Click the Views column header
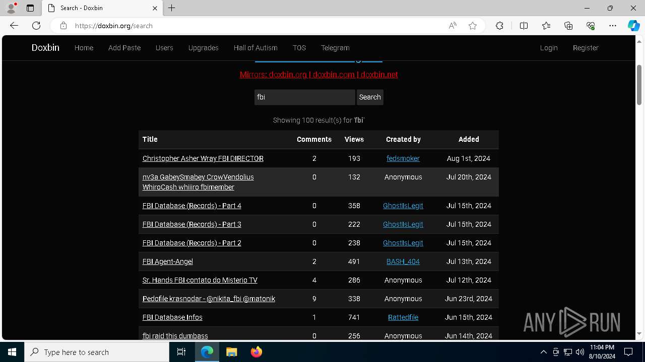Viewport: 645px width, 362px height. [x=354, y=139]
